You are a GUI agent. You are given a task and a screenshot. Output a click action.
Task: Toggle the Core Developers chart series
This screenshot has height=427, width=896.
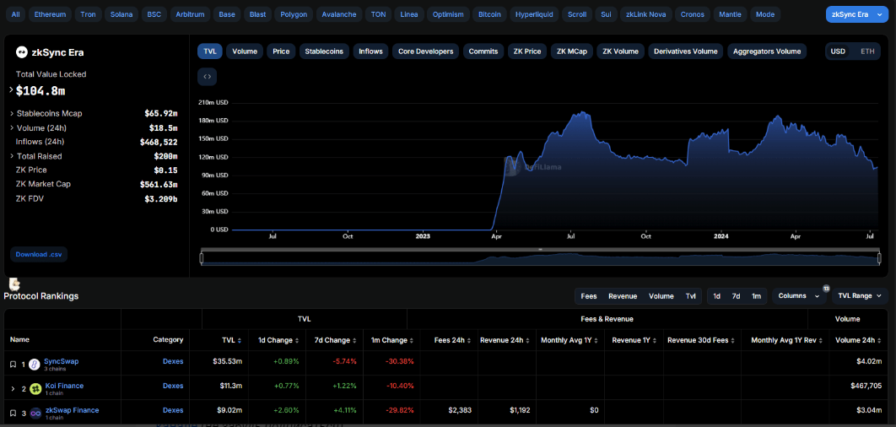pyautogui.click(x=426, y=51)
